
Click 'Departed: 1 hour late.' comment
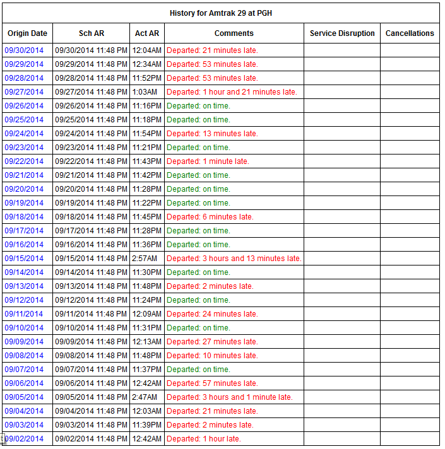pyautogui.click(x=204, y=439)
